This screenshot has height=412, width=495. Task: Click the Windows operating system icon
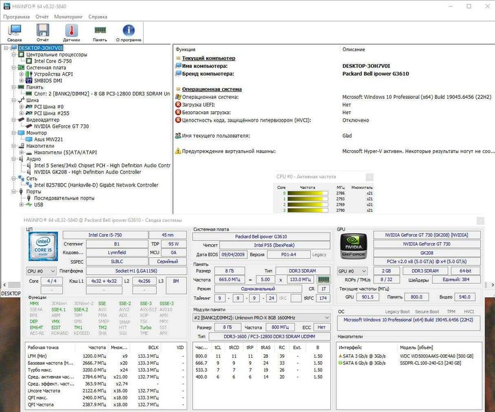tap(178, 97)
